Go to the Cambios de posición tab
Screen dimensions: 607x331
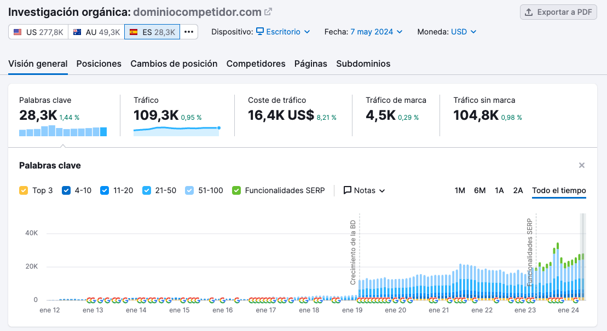(174, 63)
